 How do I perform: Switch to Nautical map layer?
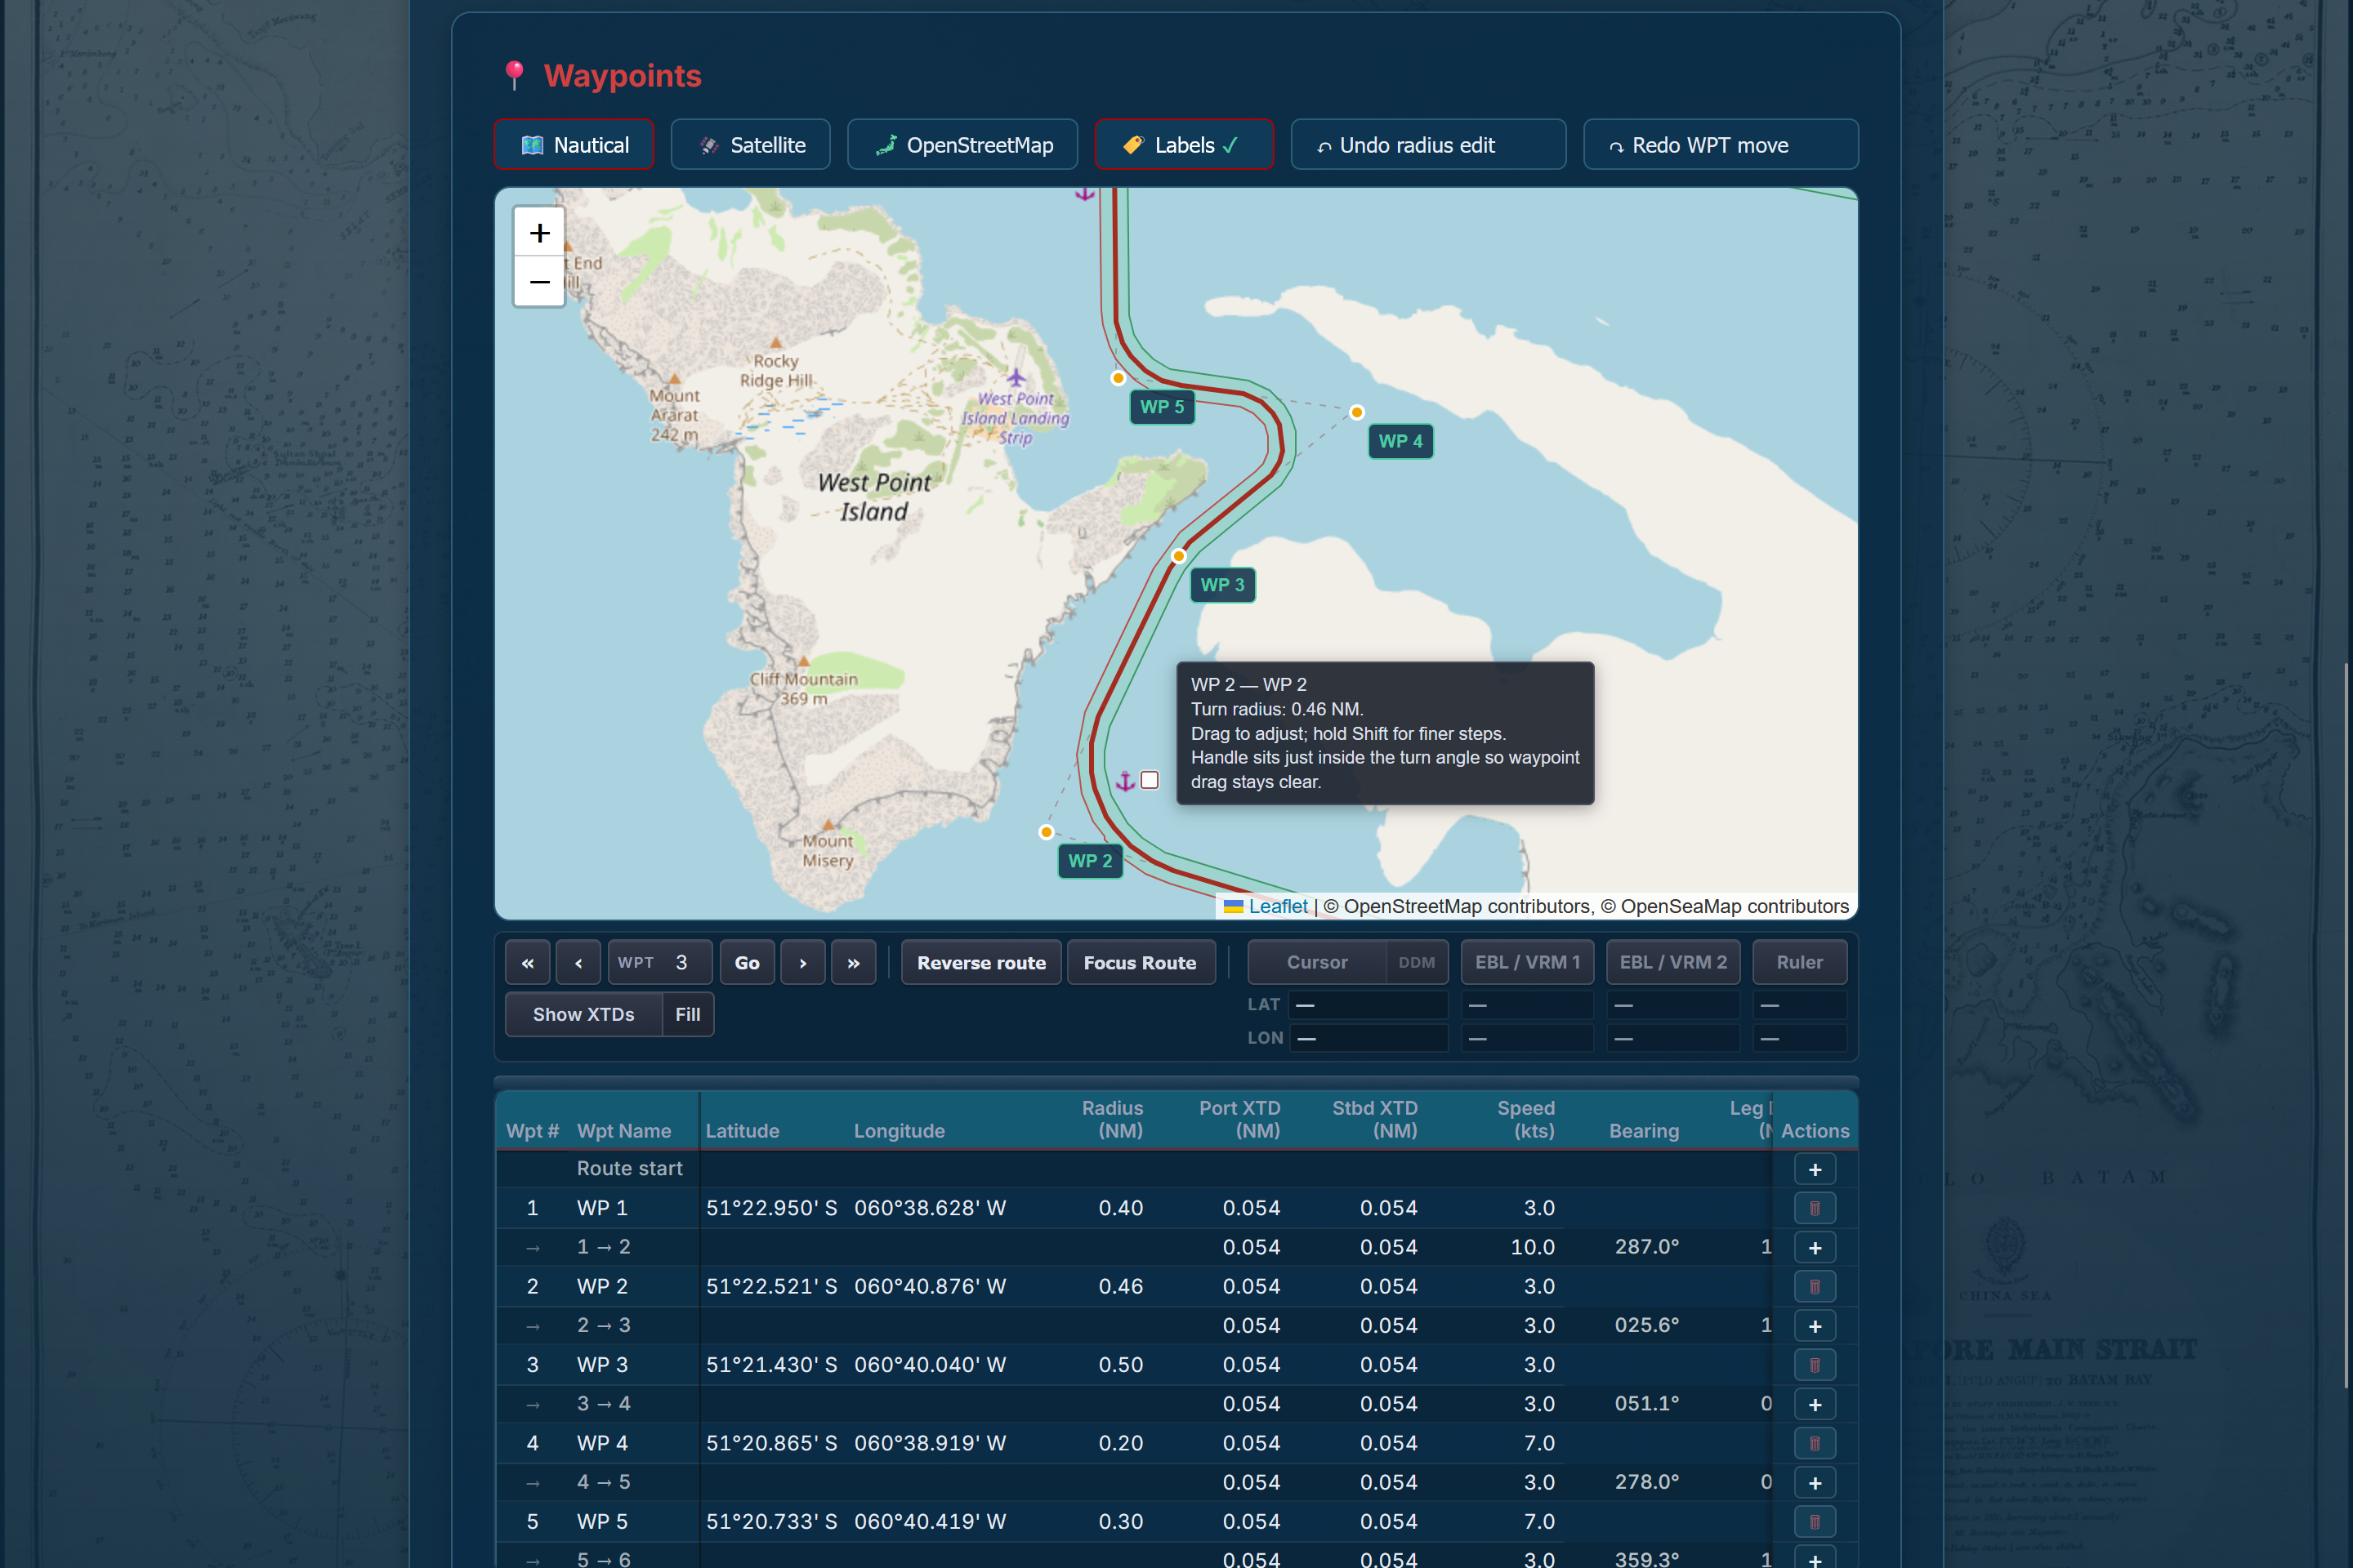coord(574,145)
